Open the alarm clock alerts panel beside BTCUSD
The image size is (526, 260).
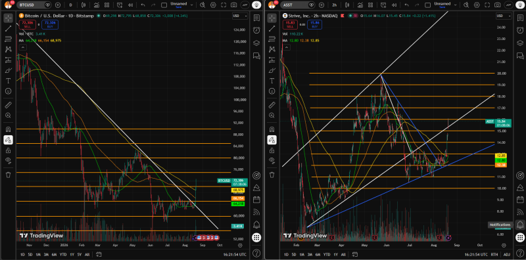click(x=256, y=30)
